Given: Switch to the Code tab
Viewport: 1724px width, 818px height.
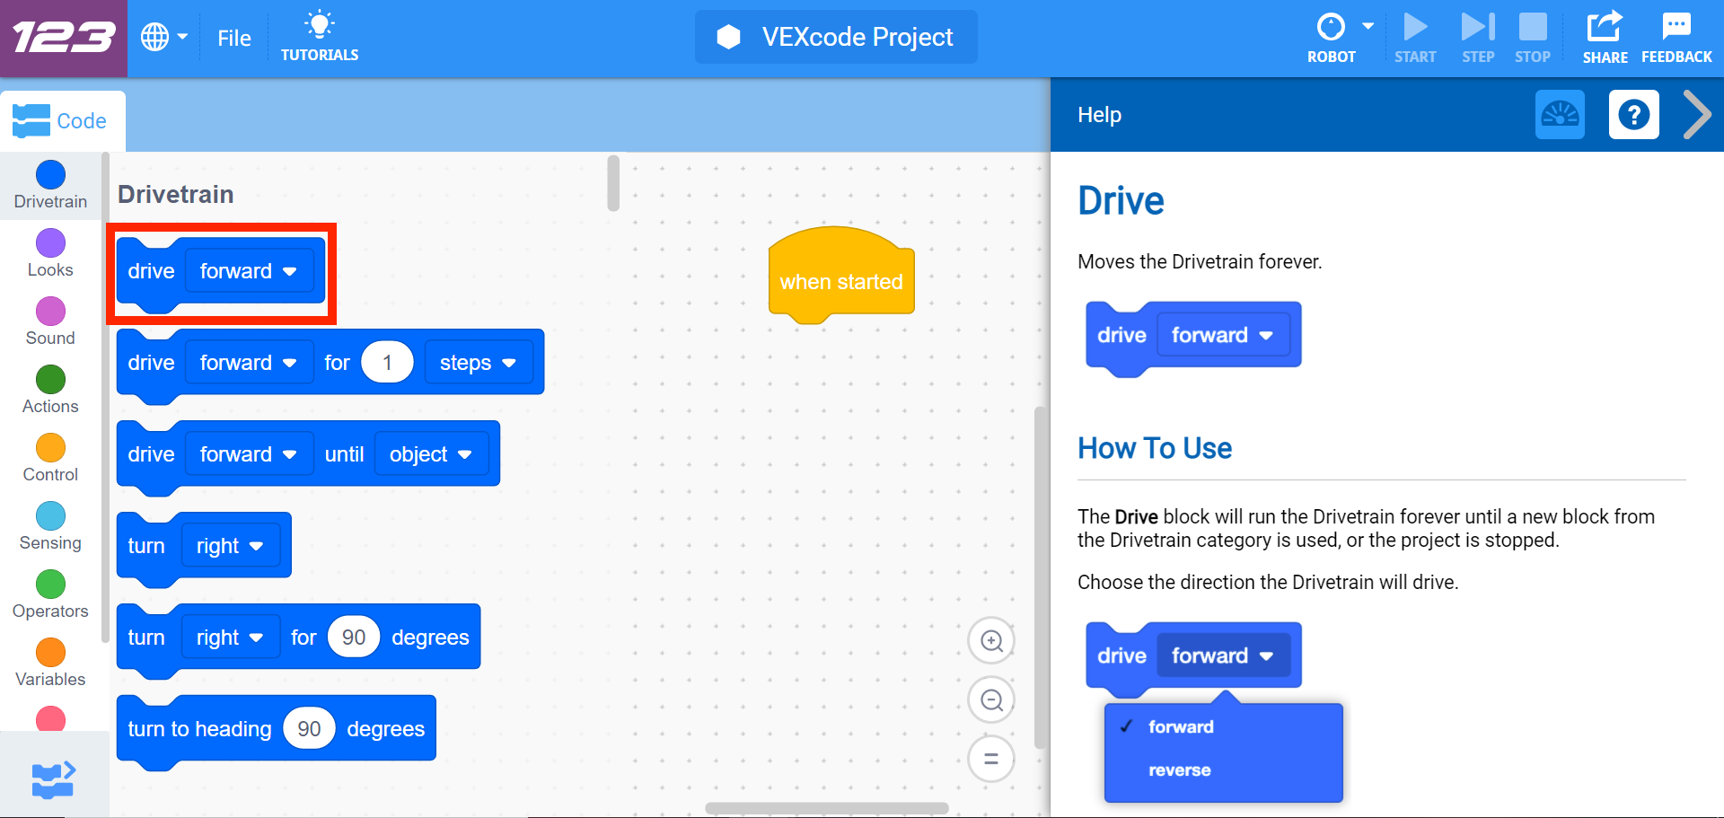Looking at the screenshot, I should [61, 119].
